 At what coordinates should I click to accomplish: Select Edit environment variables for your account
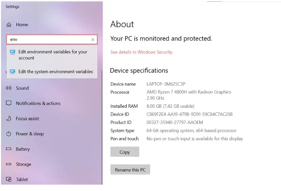pos(52,55)
